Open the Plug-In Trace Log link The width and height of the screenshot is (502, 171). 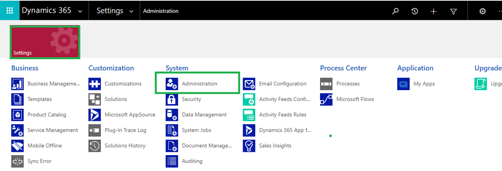click(125, 130)
